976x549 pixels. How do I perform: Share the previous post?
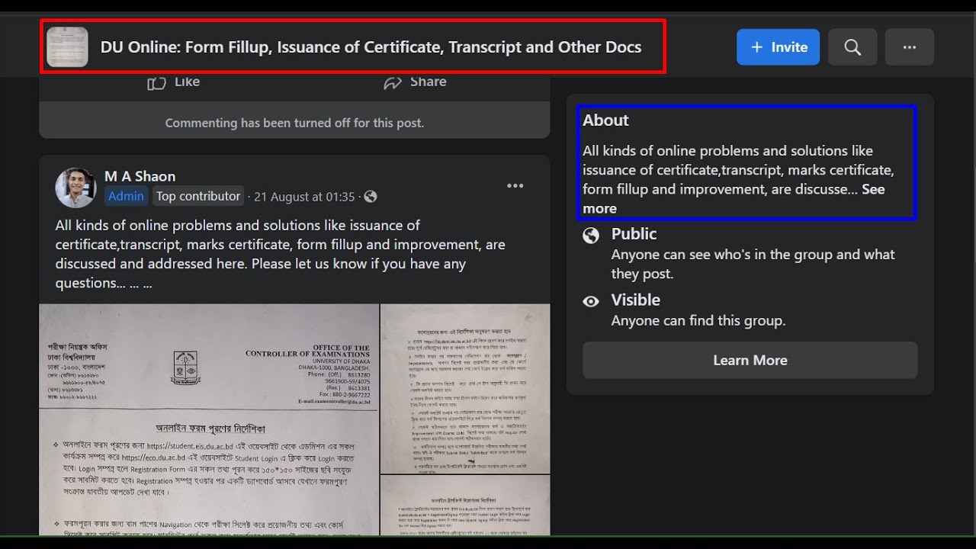pyautogui.click(x=415, y=82)
